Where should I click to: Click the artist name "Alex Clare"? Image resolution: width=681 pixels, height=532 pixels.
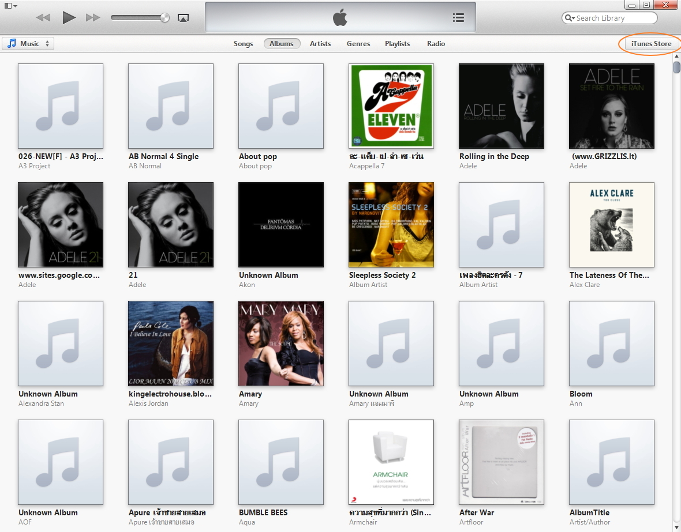coord(585,285)
